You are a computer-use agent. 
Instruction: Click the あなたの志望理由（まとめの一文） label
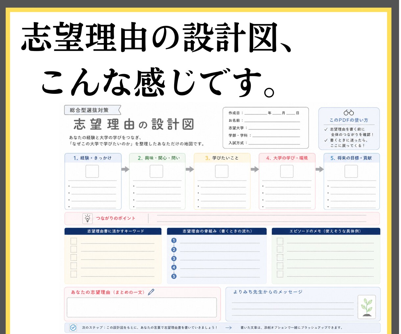[109, 292]
